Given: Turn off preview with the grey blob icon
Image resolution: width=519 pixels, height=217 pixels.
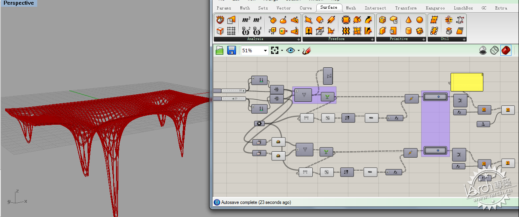Looking at the screenshot, I should tap(483, 51).
